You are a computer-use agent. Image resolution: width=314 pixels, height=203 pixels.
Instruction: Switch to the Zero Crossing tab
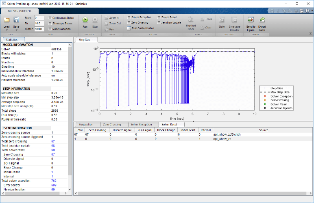(112, 124)
